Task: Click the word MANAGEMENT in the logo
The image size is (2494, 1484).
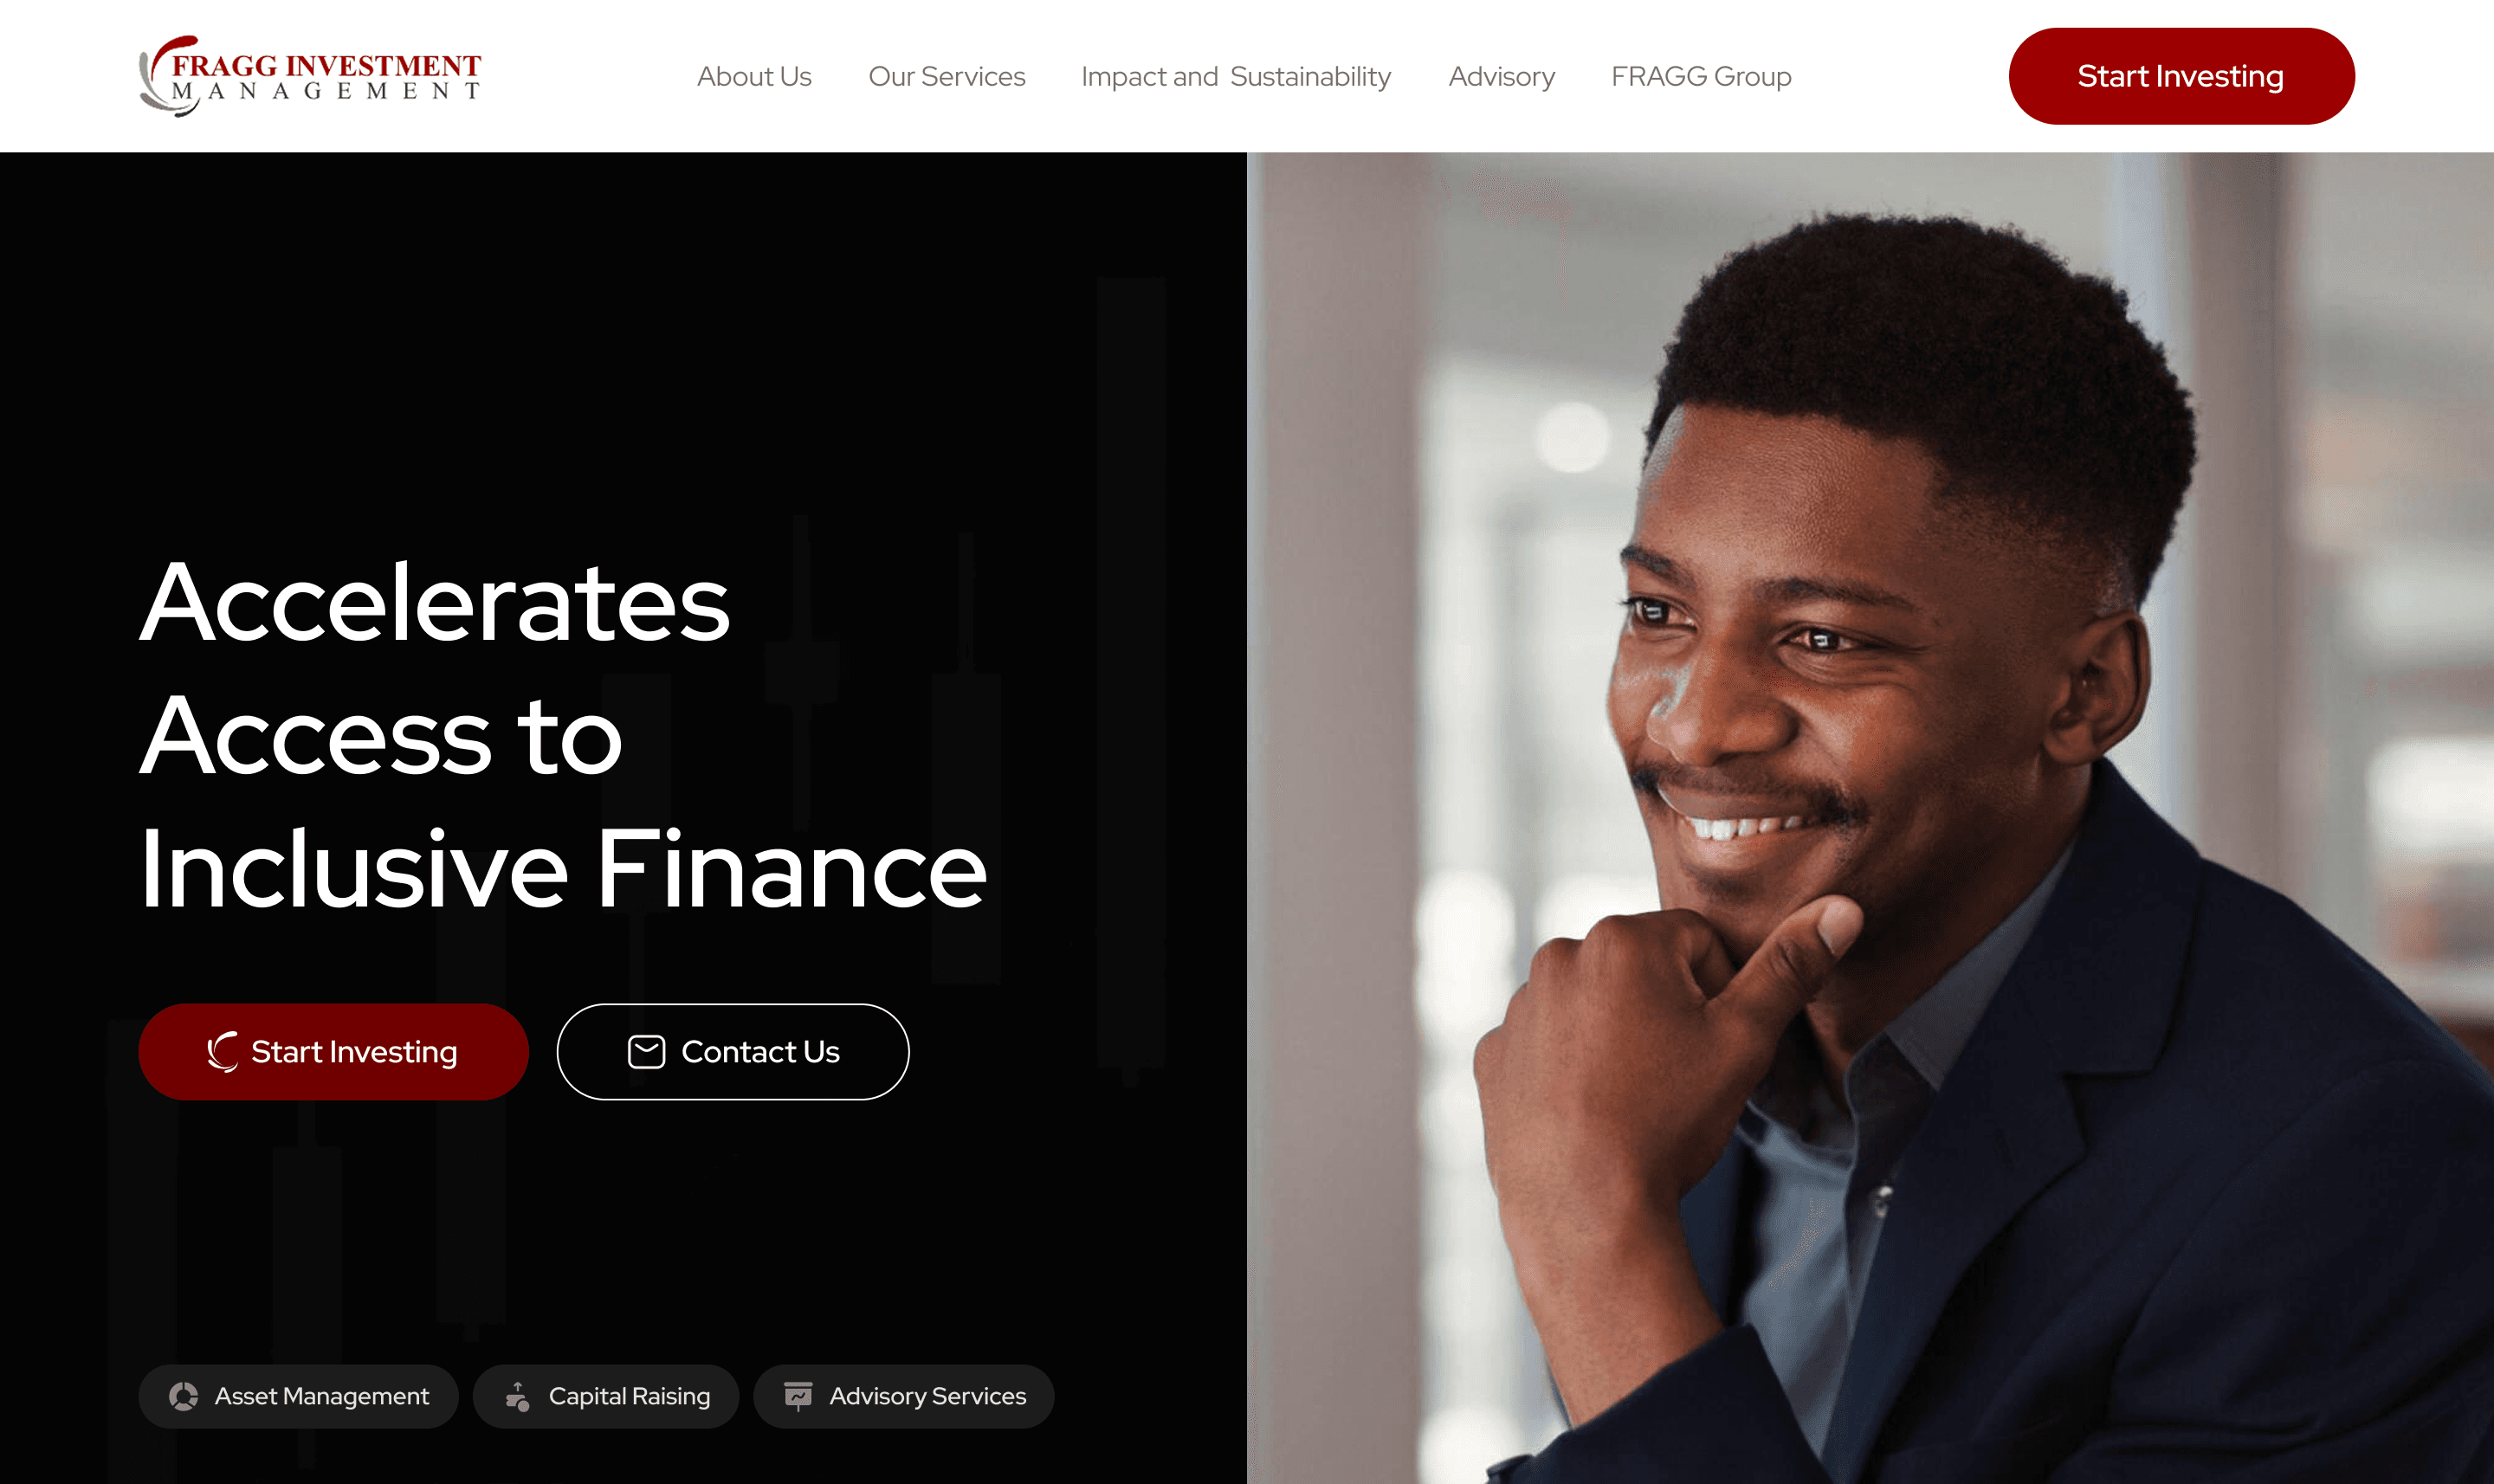Action: point(326,92)
